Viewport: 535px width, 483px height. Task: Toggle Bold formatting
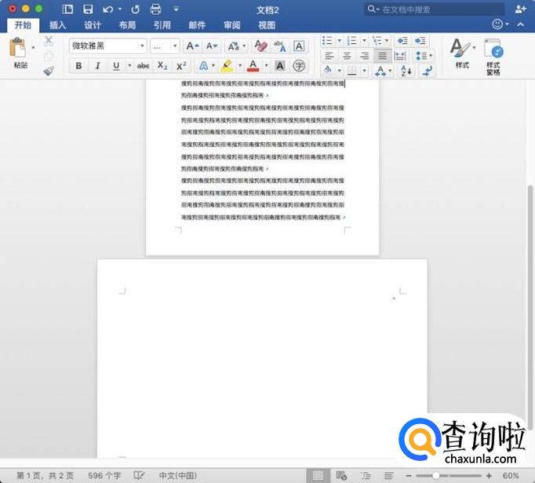78,66
